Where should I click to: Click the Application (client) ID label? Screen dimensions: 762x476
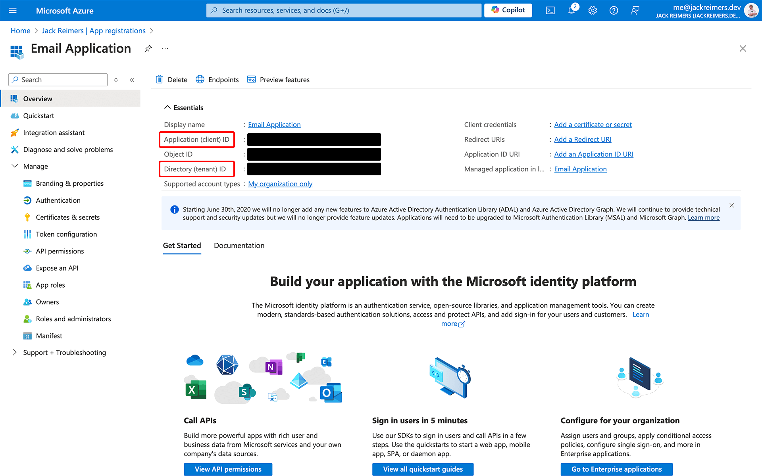196,139
